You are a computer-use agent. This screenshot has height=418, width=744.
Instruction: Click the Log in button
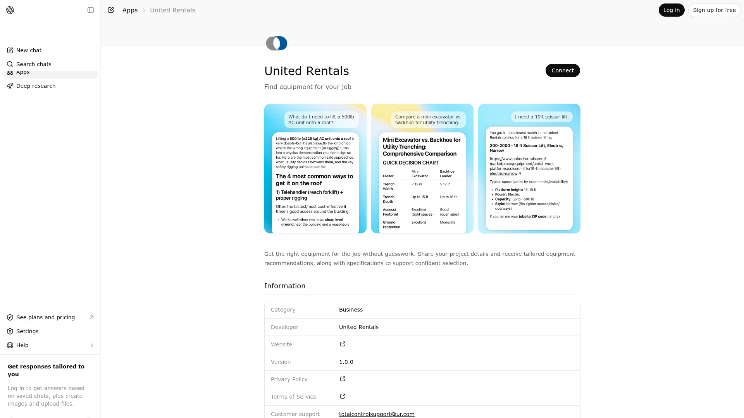click(x=672, y=10)
